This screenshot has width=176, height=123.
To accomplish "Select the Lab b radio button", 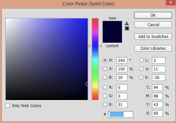I will (141, 77).
